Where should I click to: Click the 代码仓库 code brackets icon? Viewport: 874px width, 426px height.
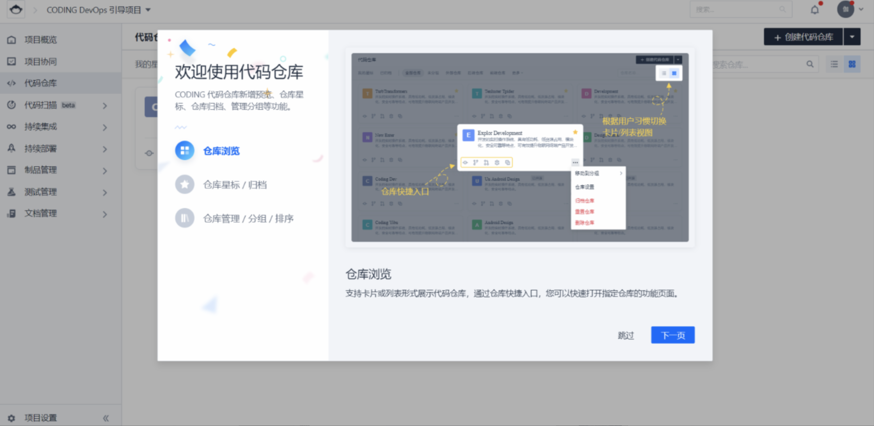(x=11, y=83)
